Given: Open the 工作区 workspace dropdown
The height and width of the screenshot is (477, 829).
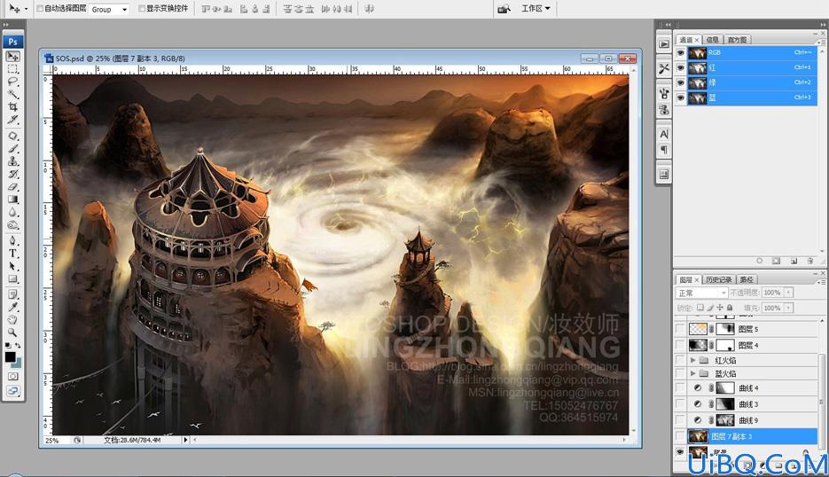Looking at the screenshot, I should (x=535, y=9).
